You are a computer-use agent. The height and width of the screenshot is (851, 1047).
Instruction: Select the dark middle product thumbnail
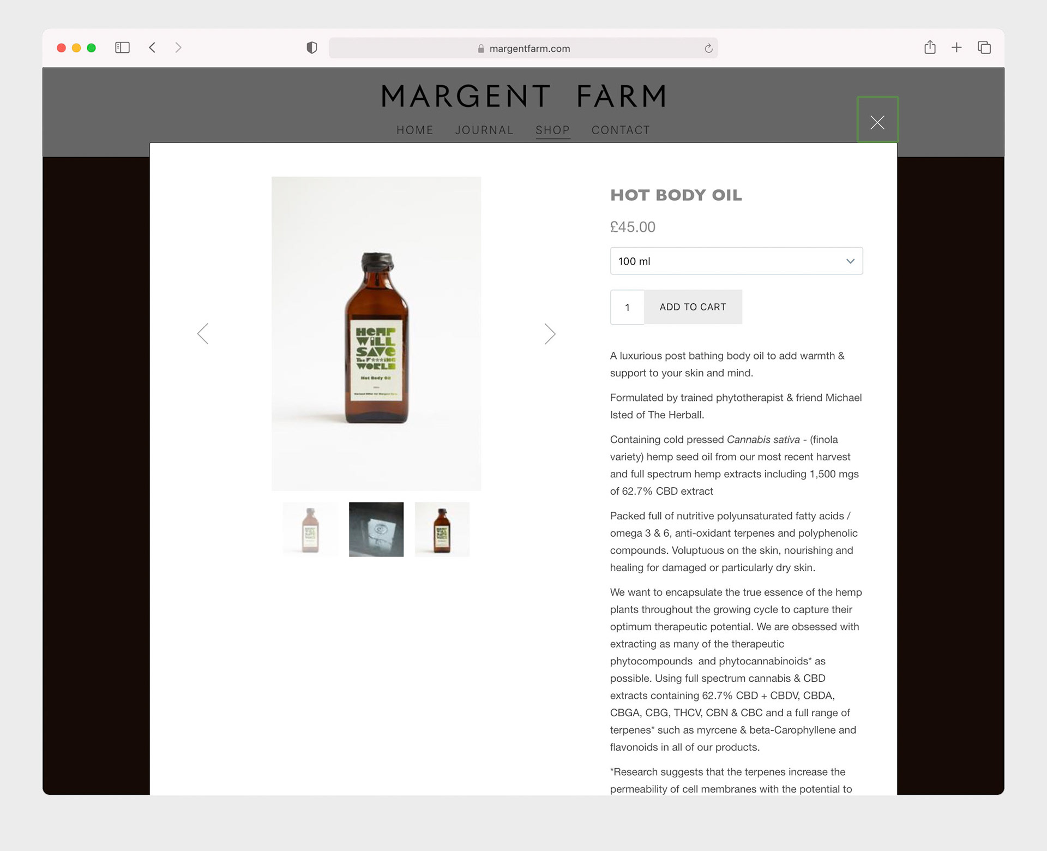coord(376,529)
